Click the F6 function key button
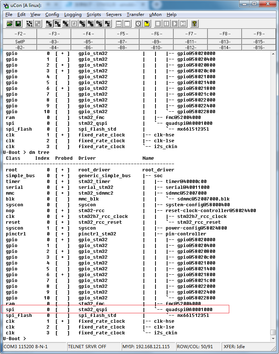The height and width of the screenshot is (354, 279). [x=157, y=33]
